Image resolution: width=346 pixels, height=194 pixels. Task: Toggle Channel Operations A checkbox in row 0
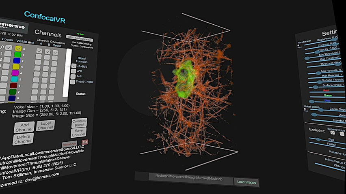click(x=39, y=51)
